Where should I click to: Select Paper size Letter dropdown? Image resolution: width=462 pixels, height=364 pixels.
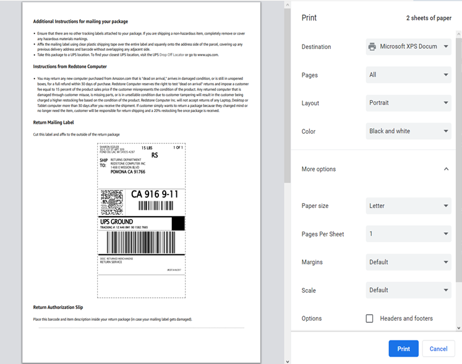tap(408, 206)
